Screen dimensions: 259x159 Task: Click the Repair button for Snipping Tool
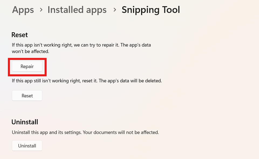point(27,66)
